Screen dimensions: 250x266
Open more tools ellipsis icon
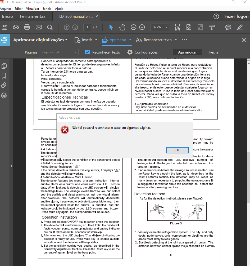pos(185,40)
